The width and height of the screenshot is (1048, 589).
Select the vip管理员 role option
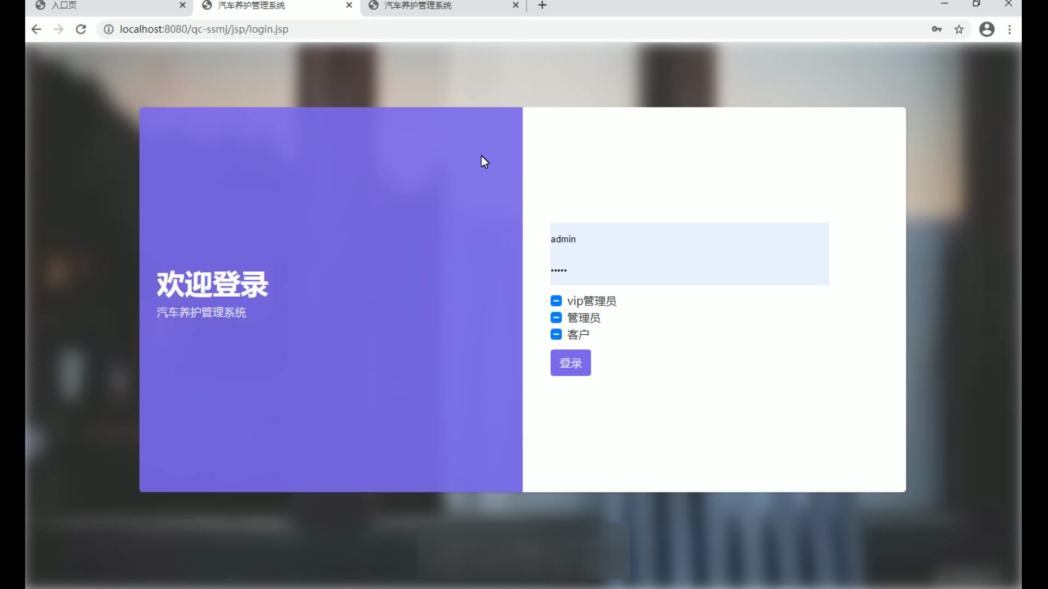click(x=556, y=301)
